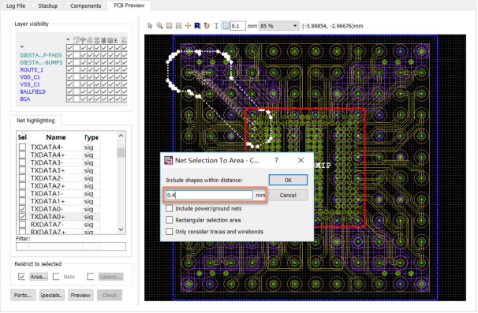478x313 pixels.
Task: Click the distance value input field
Action: [x=209, y=195]
